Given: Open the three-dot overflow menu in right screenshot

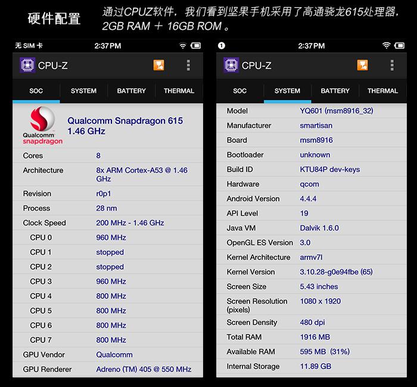Looking at the screenshot, I should (x=392, y=65).
